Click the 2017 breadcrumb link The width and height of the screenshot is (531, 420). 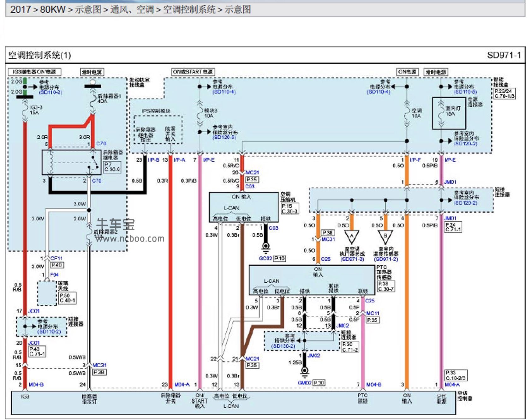click(x=20, y=9)
